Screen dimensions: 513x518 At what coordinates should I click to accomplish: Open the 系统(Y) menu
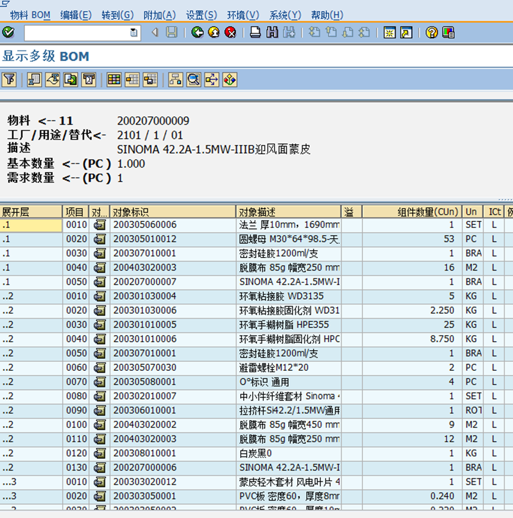[x=285, y=15]
